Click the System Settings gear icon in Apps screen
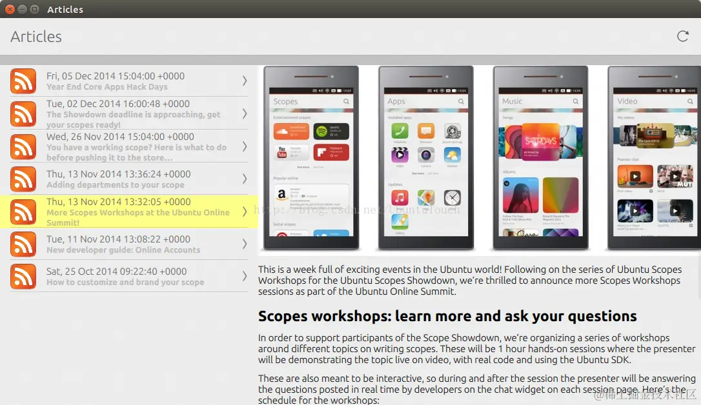This screenshot has width=701, height=405. (452, 132)
